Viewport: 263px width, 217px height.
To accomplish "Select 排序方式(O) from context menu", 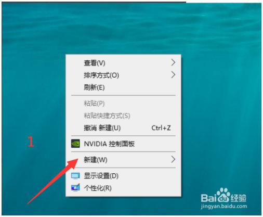I will (x=123, y=75).
